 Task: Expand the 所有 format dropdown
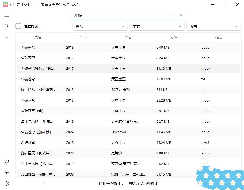coord(214,26)
